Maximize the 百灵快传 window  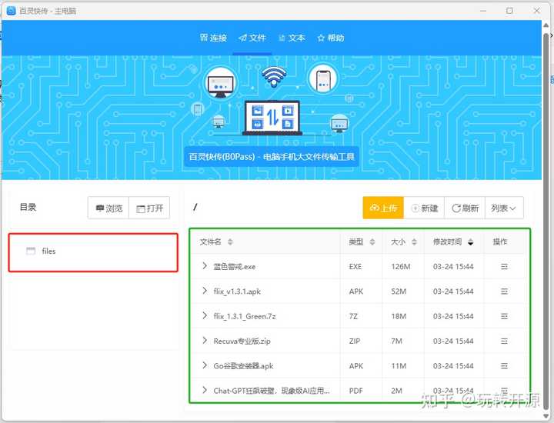point(509,11)
